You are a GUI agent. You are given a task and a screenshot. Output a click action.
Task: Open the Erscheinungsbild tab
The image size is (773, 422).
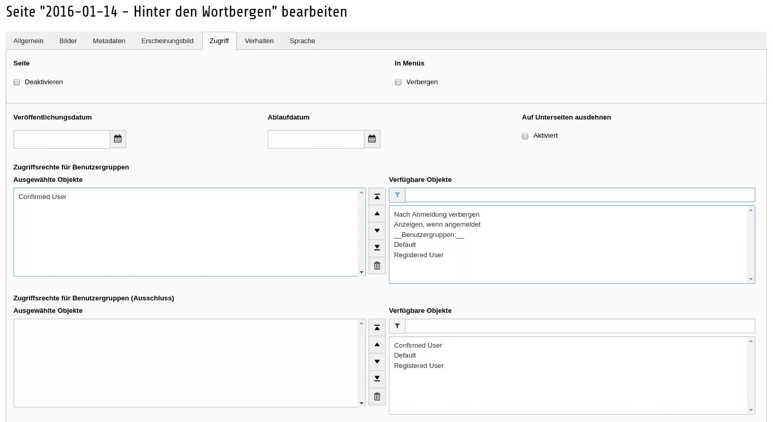[x=167, y=41]
